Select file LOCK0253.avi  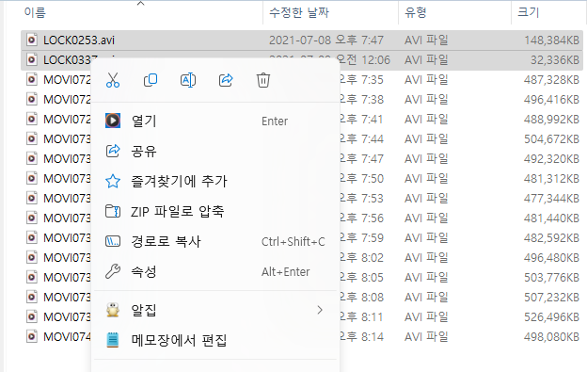click(79, 40)
